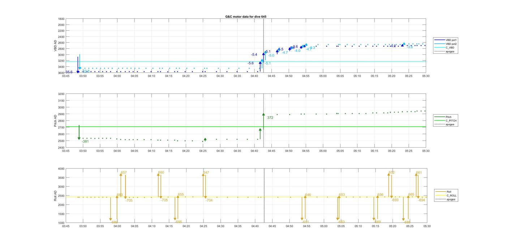Click the '-704' roll move label
The width and height of the screenshot is (506, 250).
point(209,200)
